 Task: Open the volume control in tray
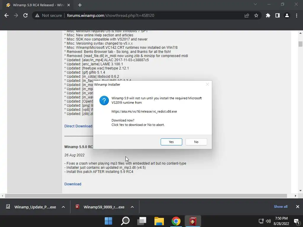point(268,221)
